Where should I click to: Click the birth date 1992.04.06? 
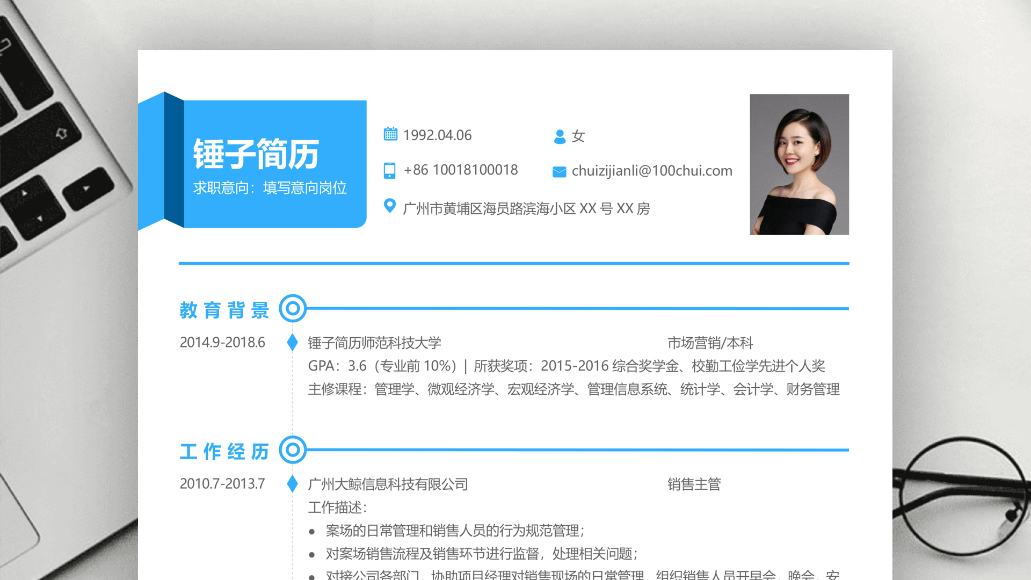click(437, 135)
